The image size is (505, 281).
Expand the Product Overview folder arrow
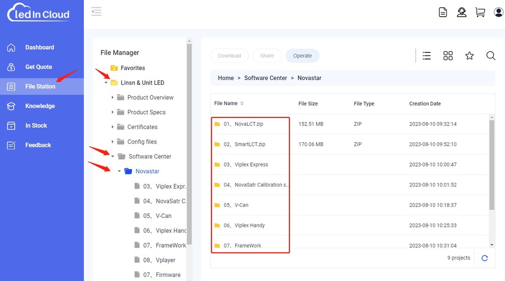[x=112, y=97]
